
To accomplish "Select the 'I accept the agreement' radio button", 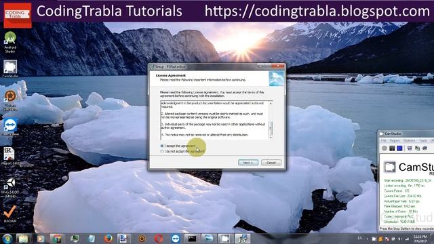I will coord(162,146).
